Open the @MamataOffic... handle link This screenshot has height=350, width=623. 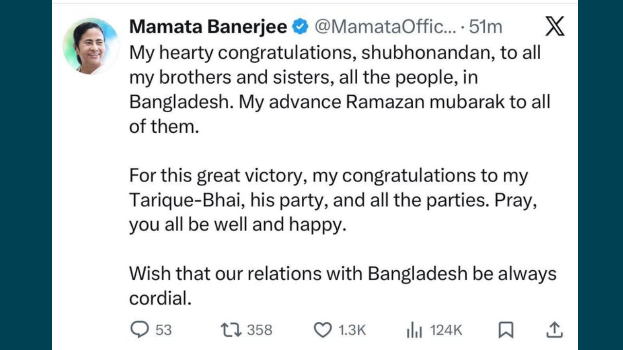click(384, 27)
